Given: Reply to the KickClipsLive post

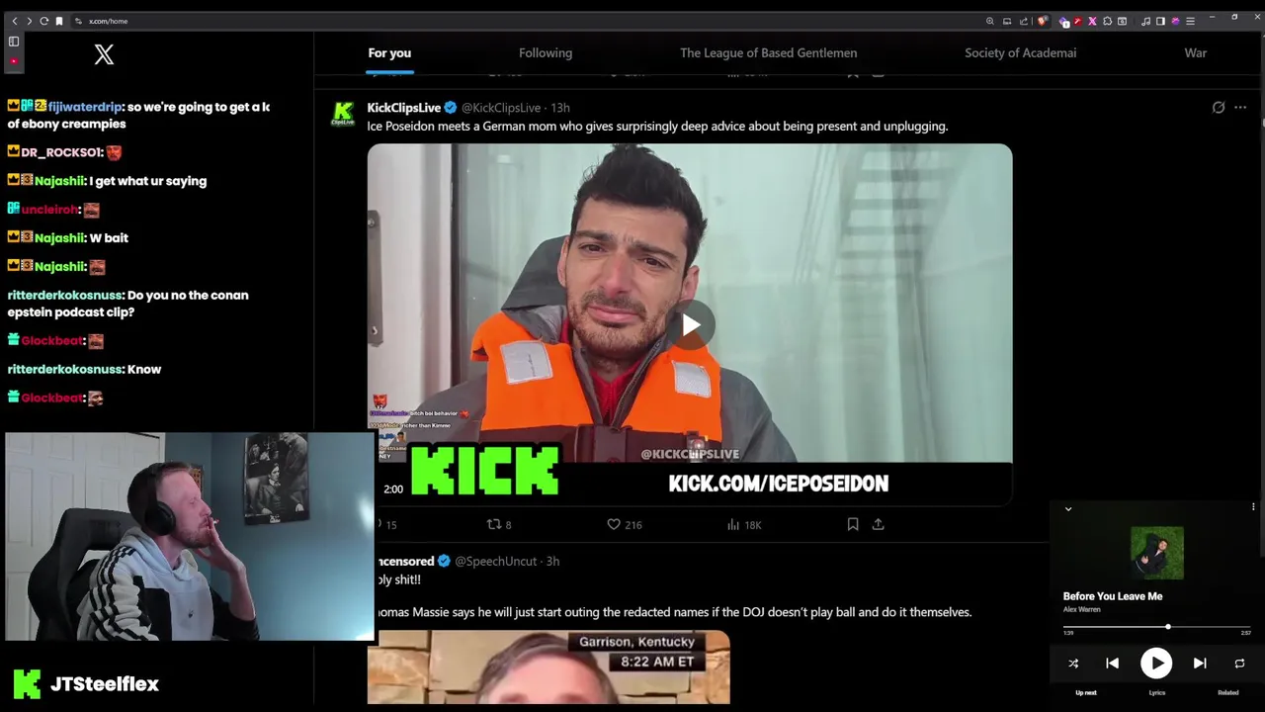Looking at the screenshot, I should pos(386,525).
